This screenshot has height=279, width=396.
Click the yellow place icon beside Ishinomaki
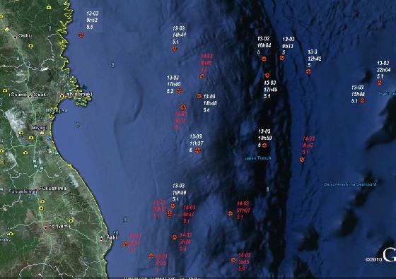pos(62,96)
